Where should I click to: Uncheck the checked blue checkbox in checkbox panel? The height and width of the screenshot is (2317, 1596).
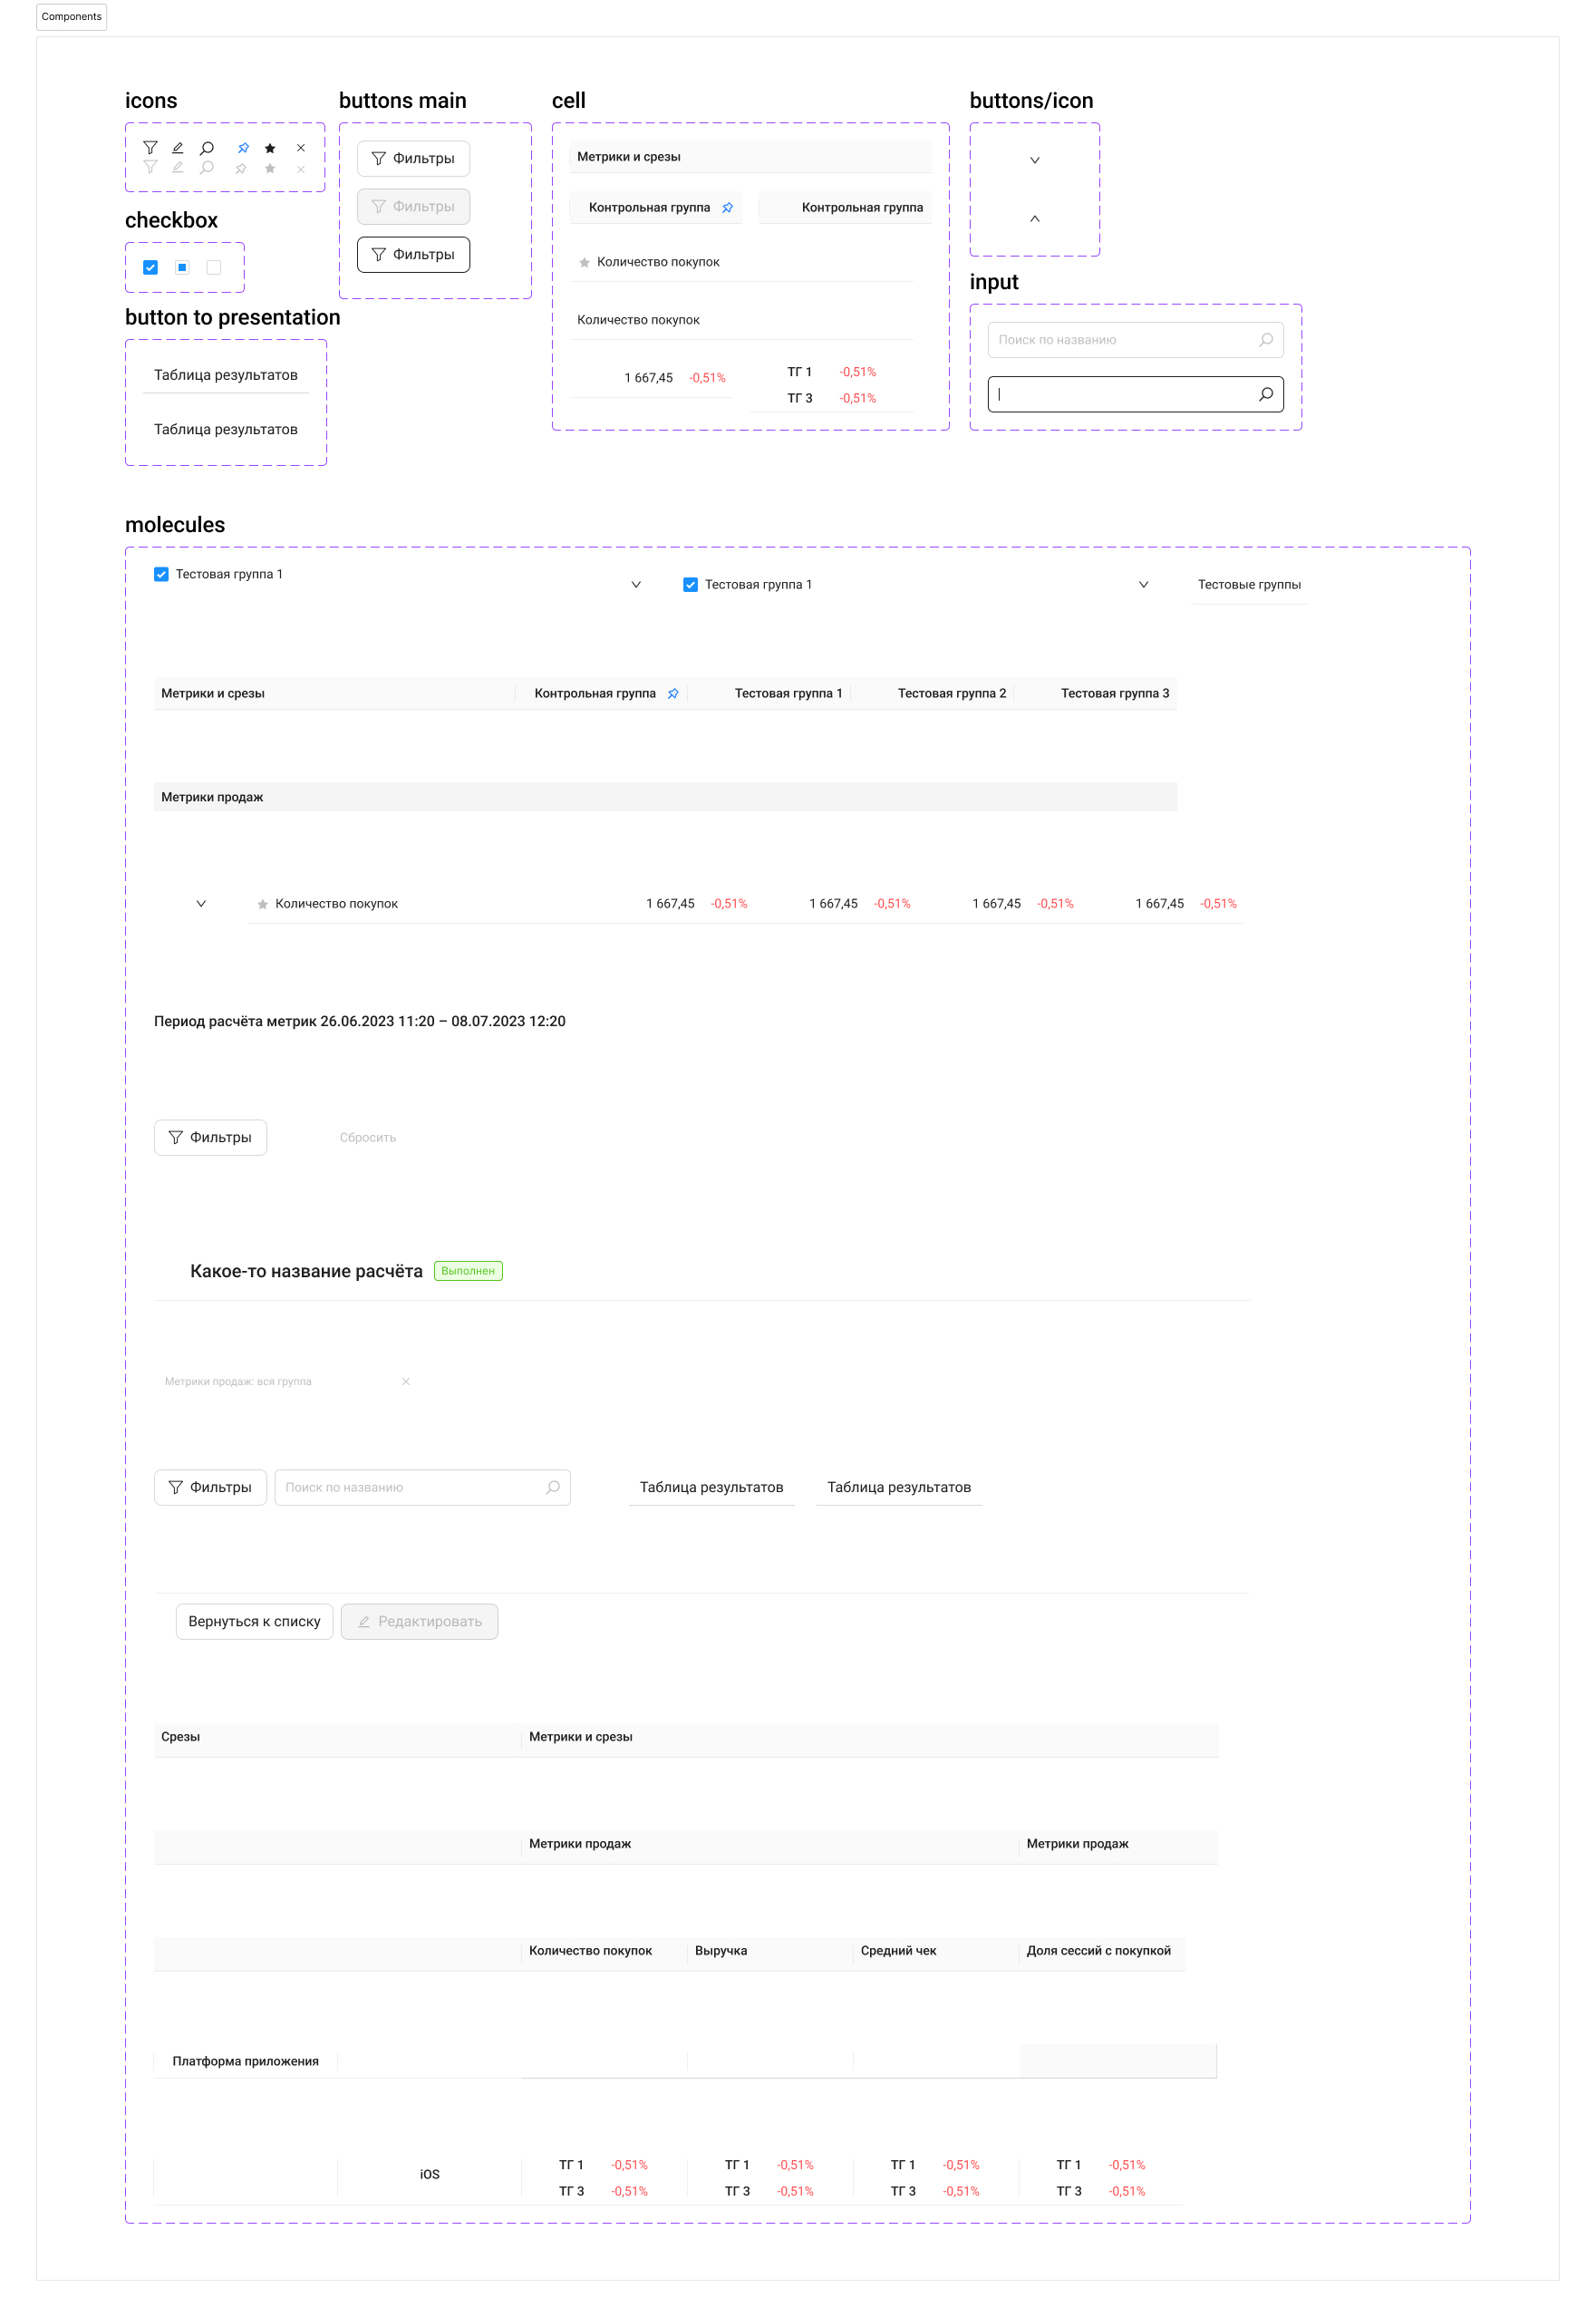tap(151, 268)
